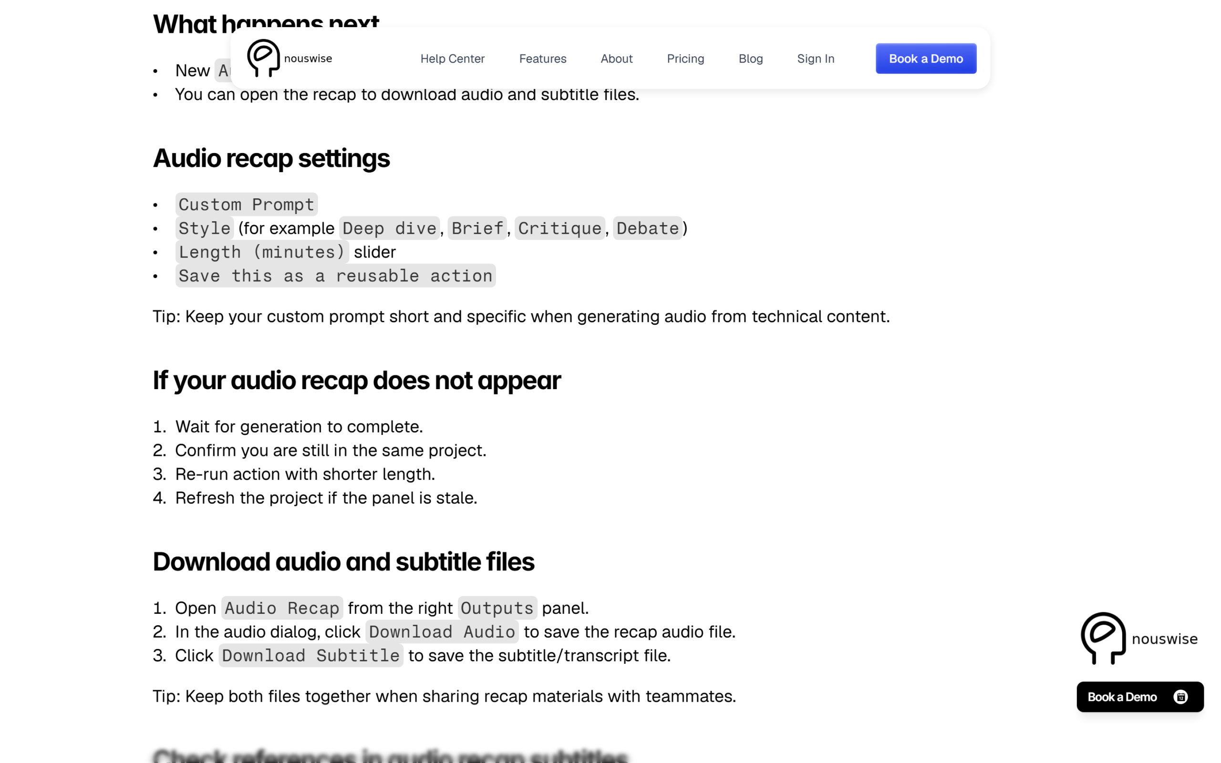Click the 'Deep dive' code label
Screen dimensions: 1221x763
tap(389, 228)
